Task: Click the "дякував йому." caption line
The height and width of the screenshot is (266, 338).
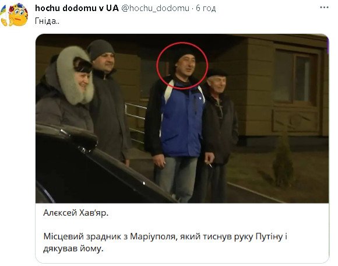Action: click(x=73, y=249)
